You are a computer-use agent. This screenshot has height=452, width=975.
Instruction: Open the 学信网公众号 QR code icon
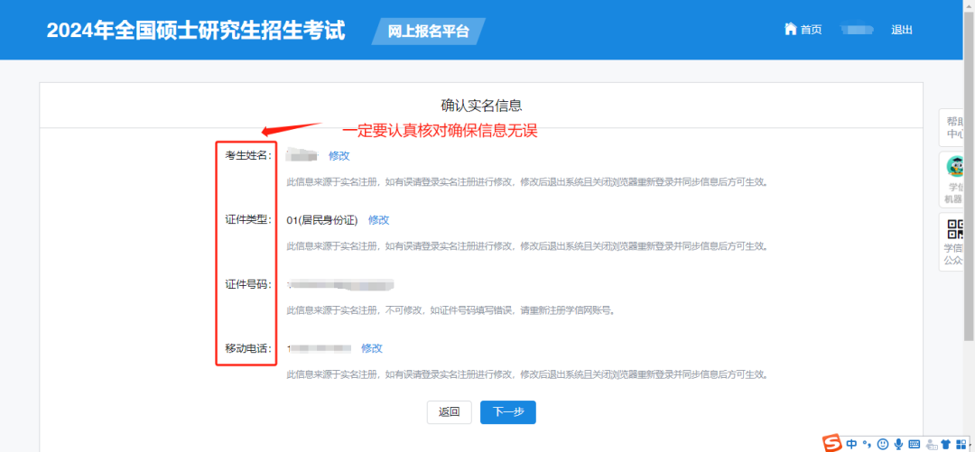(956, 228)
